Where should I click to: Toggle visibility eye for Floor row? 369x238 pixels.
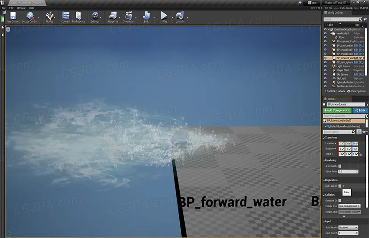(x=325, y=37)
